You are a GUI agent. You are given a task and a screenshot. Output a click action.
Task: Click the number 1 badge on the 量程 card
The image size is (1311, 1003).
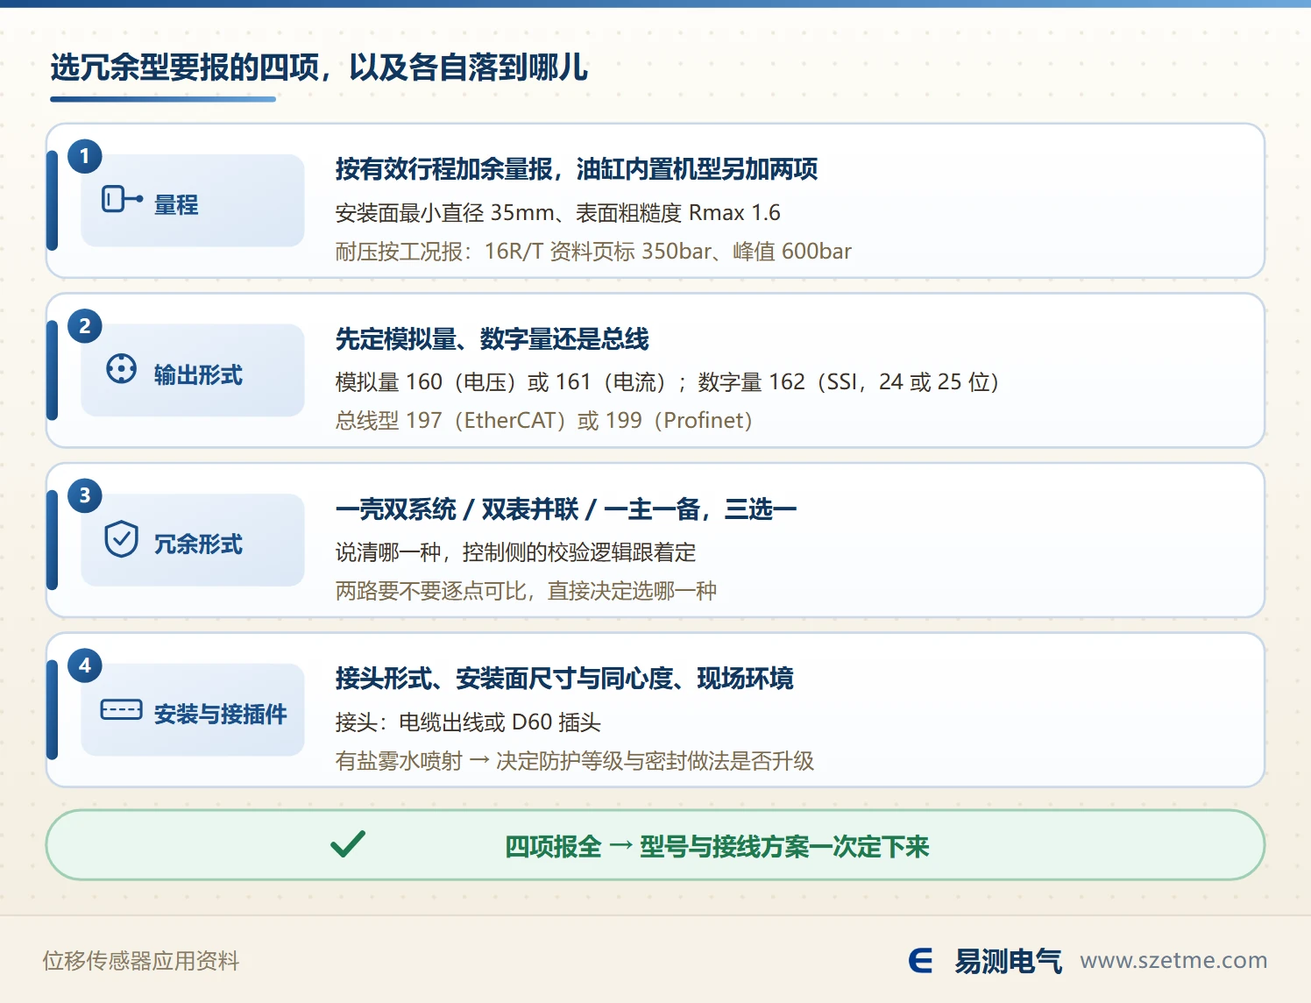[x=85, y=156]
